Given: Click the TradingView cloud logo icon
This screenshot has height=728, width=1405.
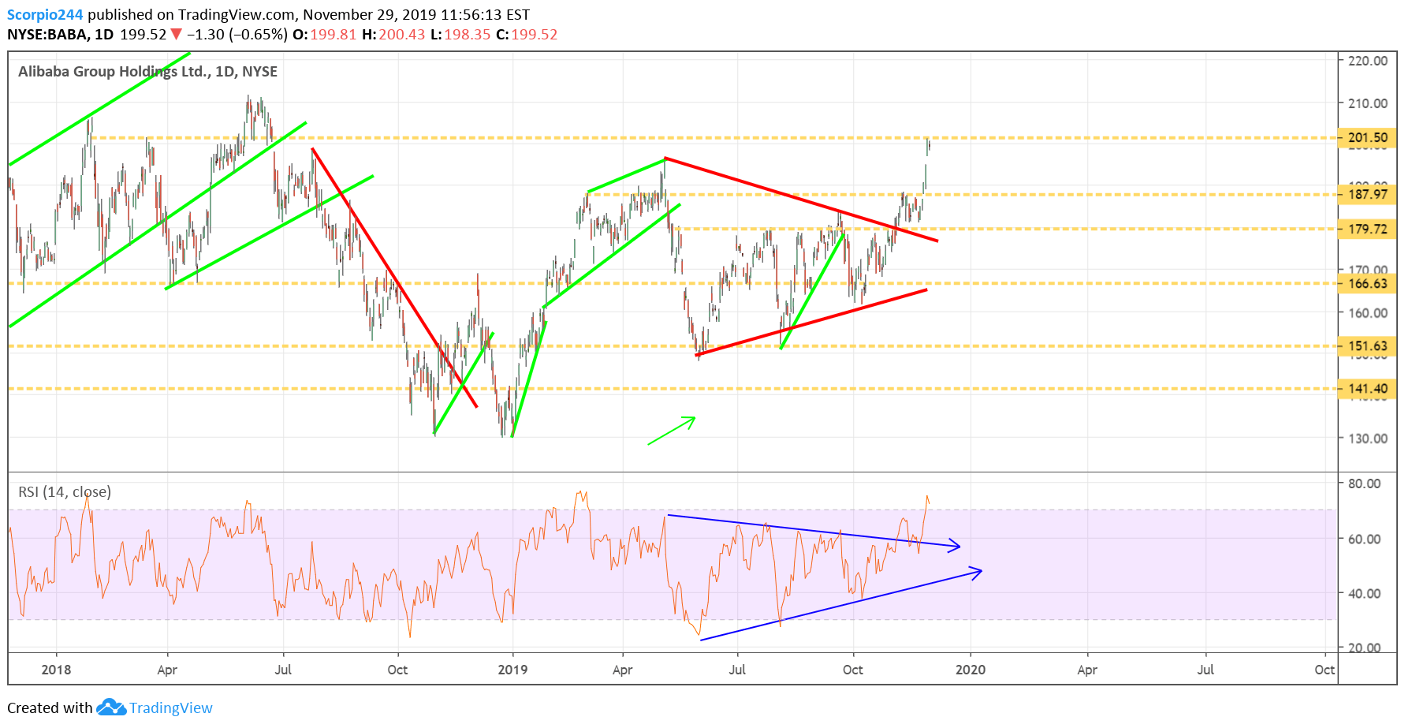Looking at the screenshot, I should tap(111, 707).
